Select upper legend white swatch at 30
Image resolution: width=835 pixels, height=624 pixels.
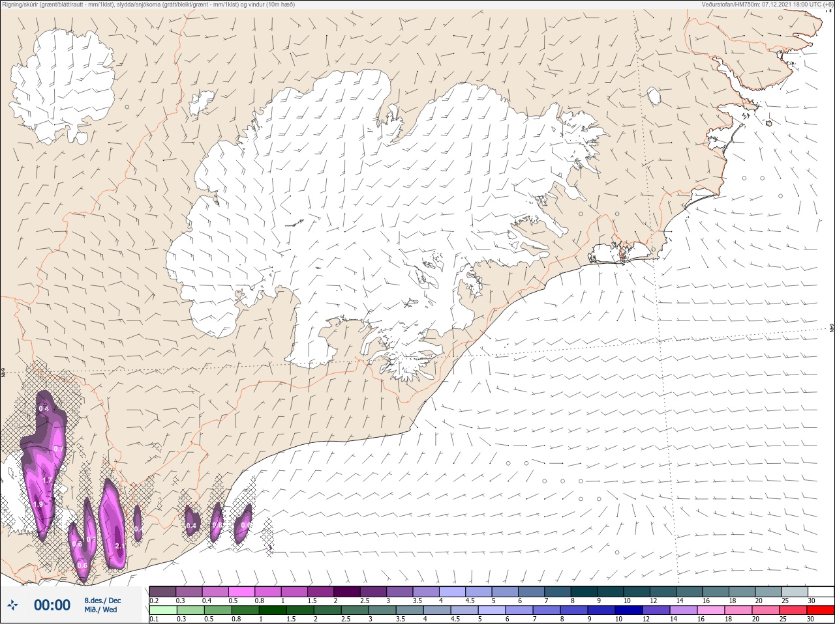pos(821,591)
